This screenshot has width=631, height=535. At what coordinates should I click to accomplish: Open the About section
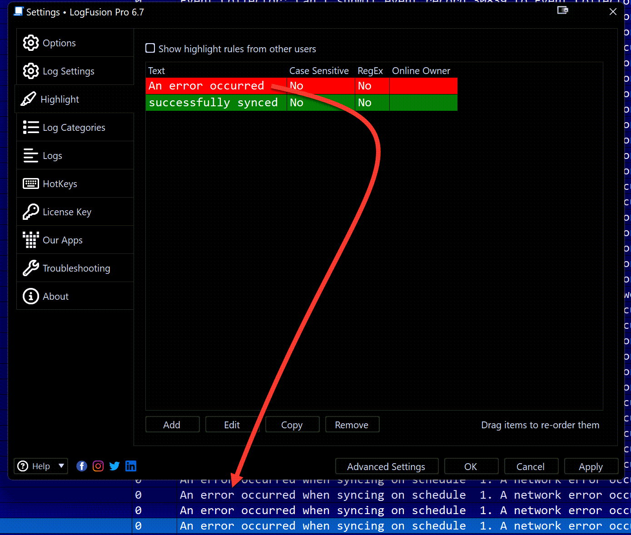coord(55,297)
